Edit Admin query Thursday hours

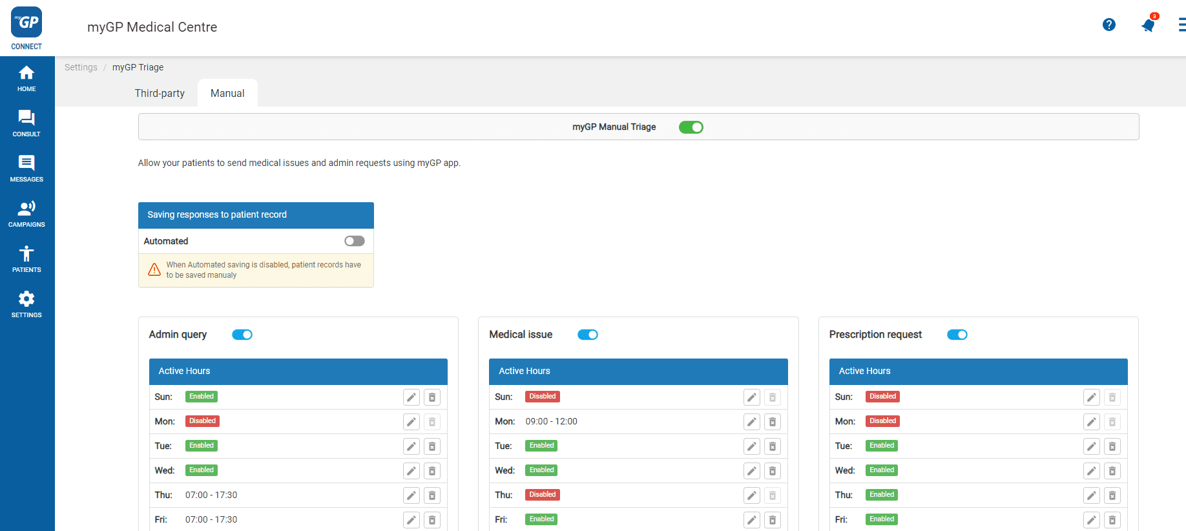[x=411, y=495]
